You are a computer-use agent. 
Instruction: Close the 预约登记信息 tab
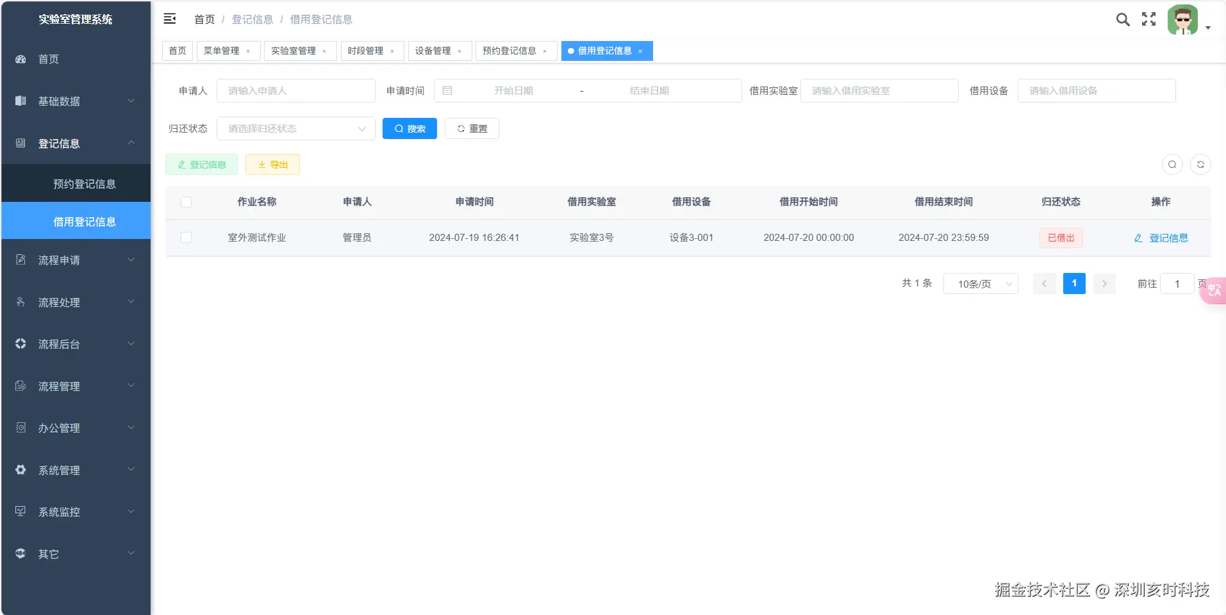pyautogui.click(x=545, y=51)
